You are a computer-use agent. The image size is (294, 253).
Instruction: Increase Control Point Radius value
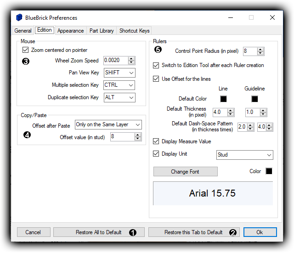pos(260,50)
